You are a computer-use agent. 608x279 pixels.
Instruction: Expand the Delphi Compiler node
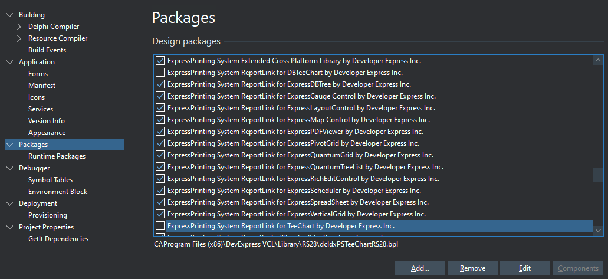click(x=19, y=27)
